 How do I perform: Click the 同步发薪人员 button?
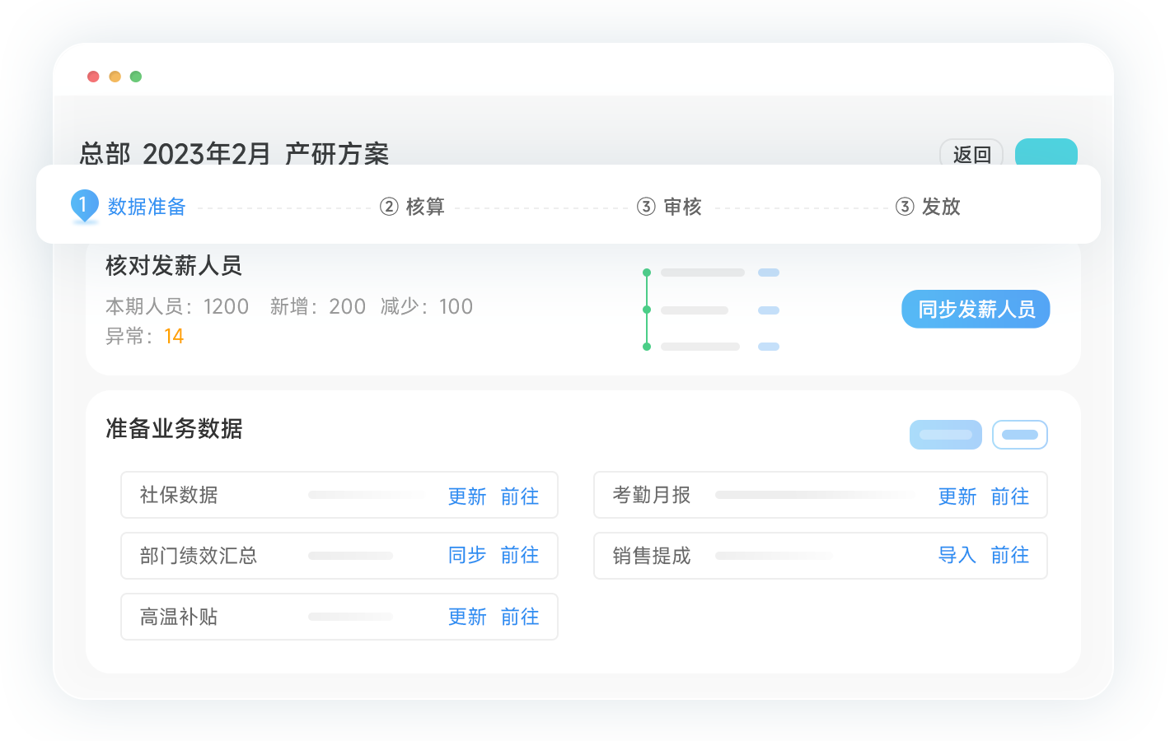[x=976, y=310]
